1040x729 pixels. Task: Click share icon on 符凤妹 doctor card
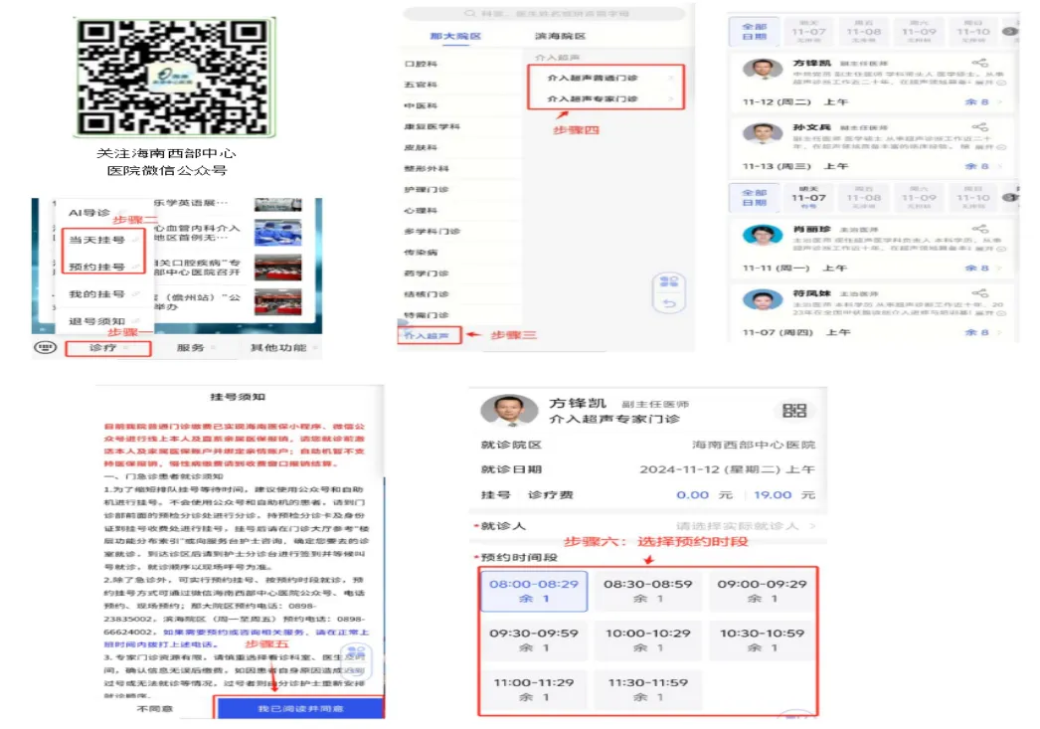click(x=979, y=292)
